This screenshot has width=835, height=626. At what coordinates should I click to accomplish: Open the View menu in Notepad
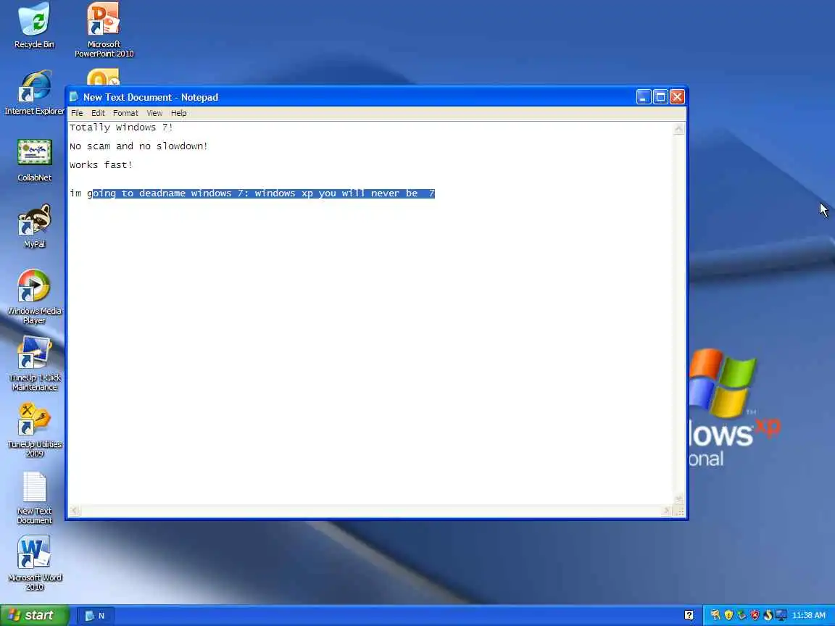pos(154,113)
